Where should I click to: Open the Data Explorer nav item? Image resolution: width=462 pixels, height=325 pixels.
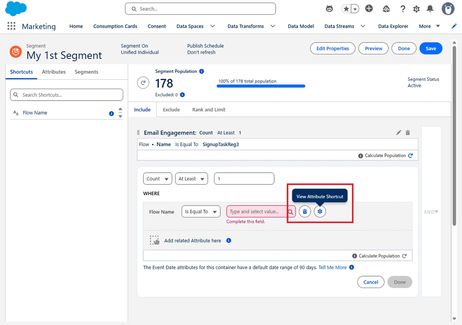pos(393,26)
